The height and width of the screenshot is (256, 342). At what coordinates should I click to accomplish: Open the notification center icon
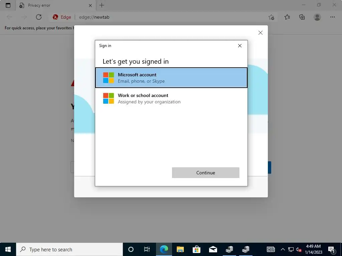[x=332, y=249]
